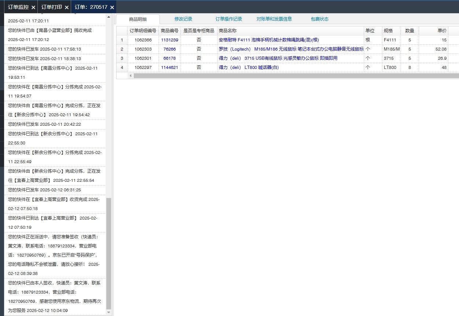459x316 pixels.
Task: Click the tracking panel vertical scrollbar thumb
Action: coord(109,253)
